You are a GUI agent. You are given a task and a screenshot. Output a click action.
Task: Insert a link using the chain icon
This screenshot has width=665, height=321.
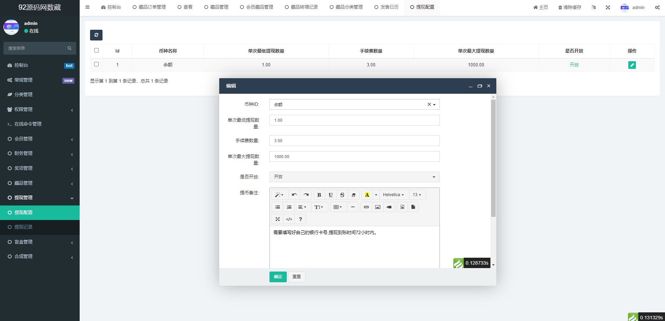[366, 207]
